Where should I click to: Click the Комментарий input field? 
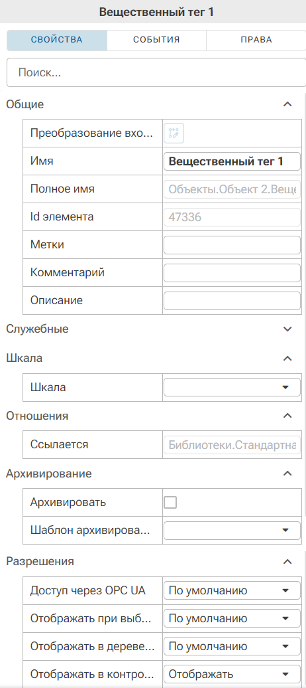[x=232, y=273]
